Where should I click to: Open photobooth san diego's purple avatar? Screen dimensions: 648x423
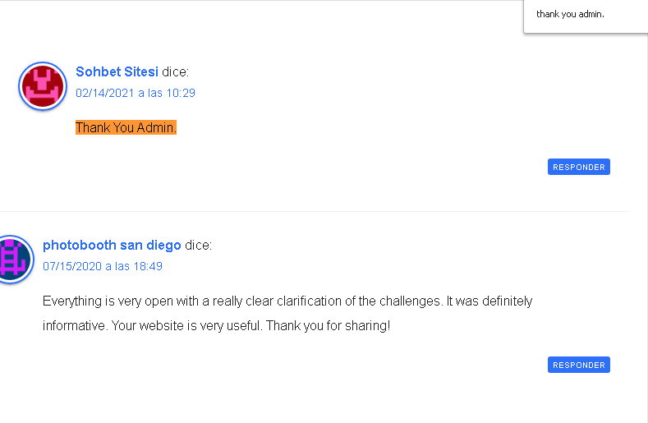(16, 260)
